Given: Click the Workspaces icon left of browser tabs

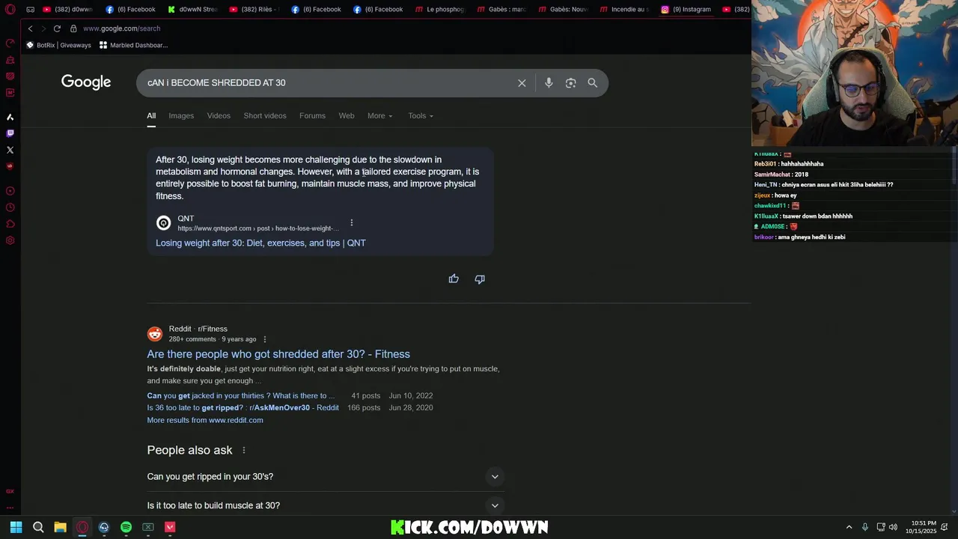Looking at the screenshot, I should click(30, 10).
